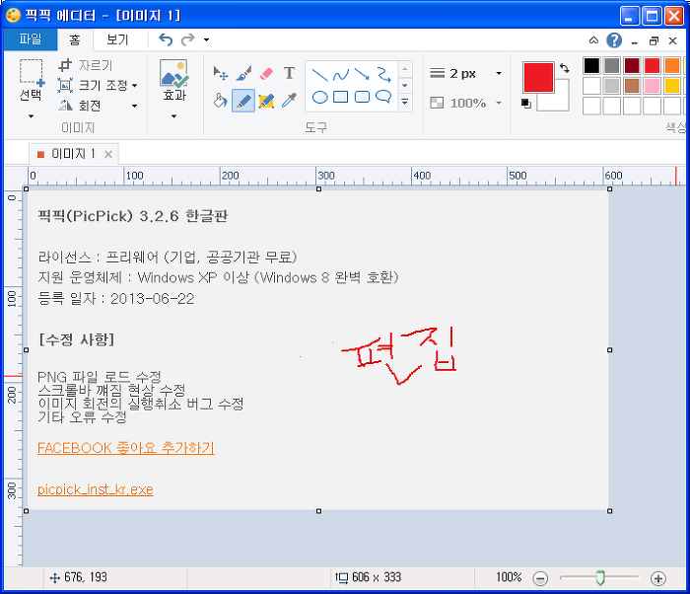Image resolution: width=690 pixels, height=594 pixels.
Task: Click the rotate (회전) icon
Action: point(65,106)
